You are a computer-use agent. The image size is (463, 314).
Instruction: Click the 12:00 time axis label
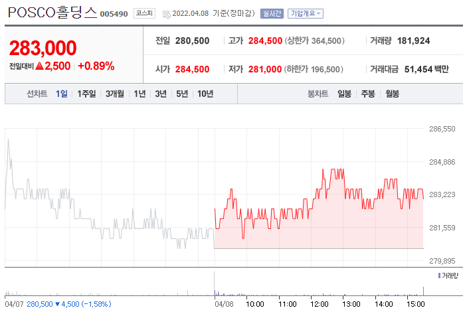(320, 304)
